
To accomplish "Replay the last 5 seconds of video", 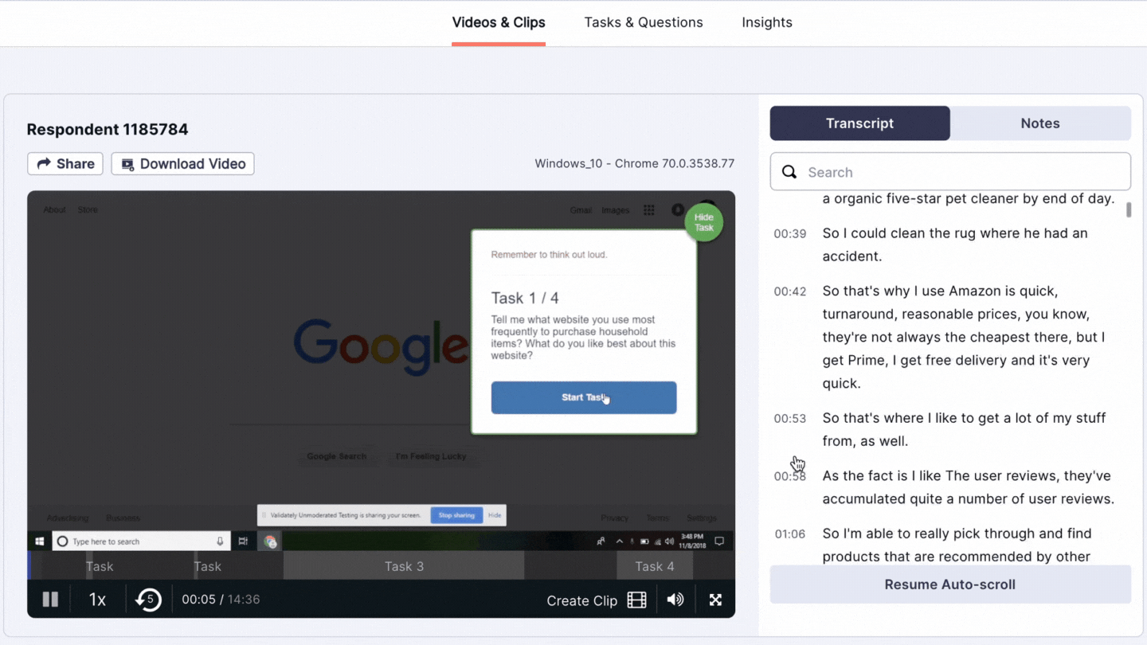I will pos(148,600).
